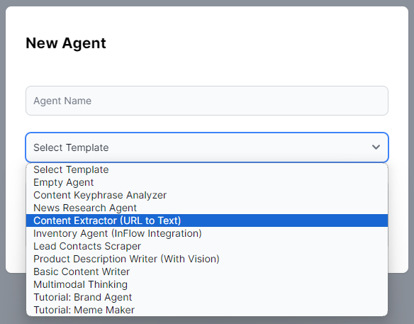Collapse the Select Template dropdown via chevron
The image size is (414, 324).
click(376, 147)
